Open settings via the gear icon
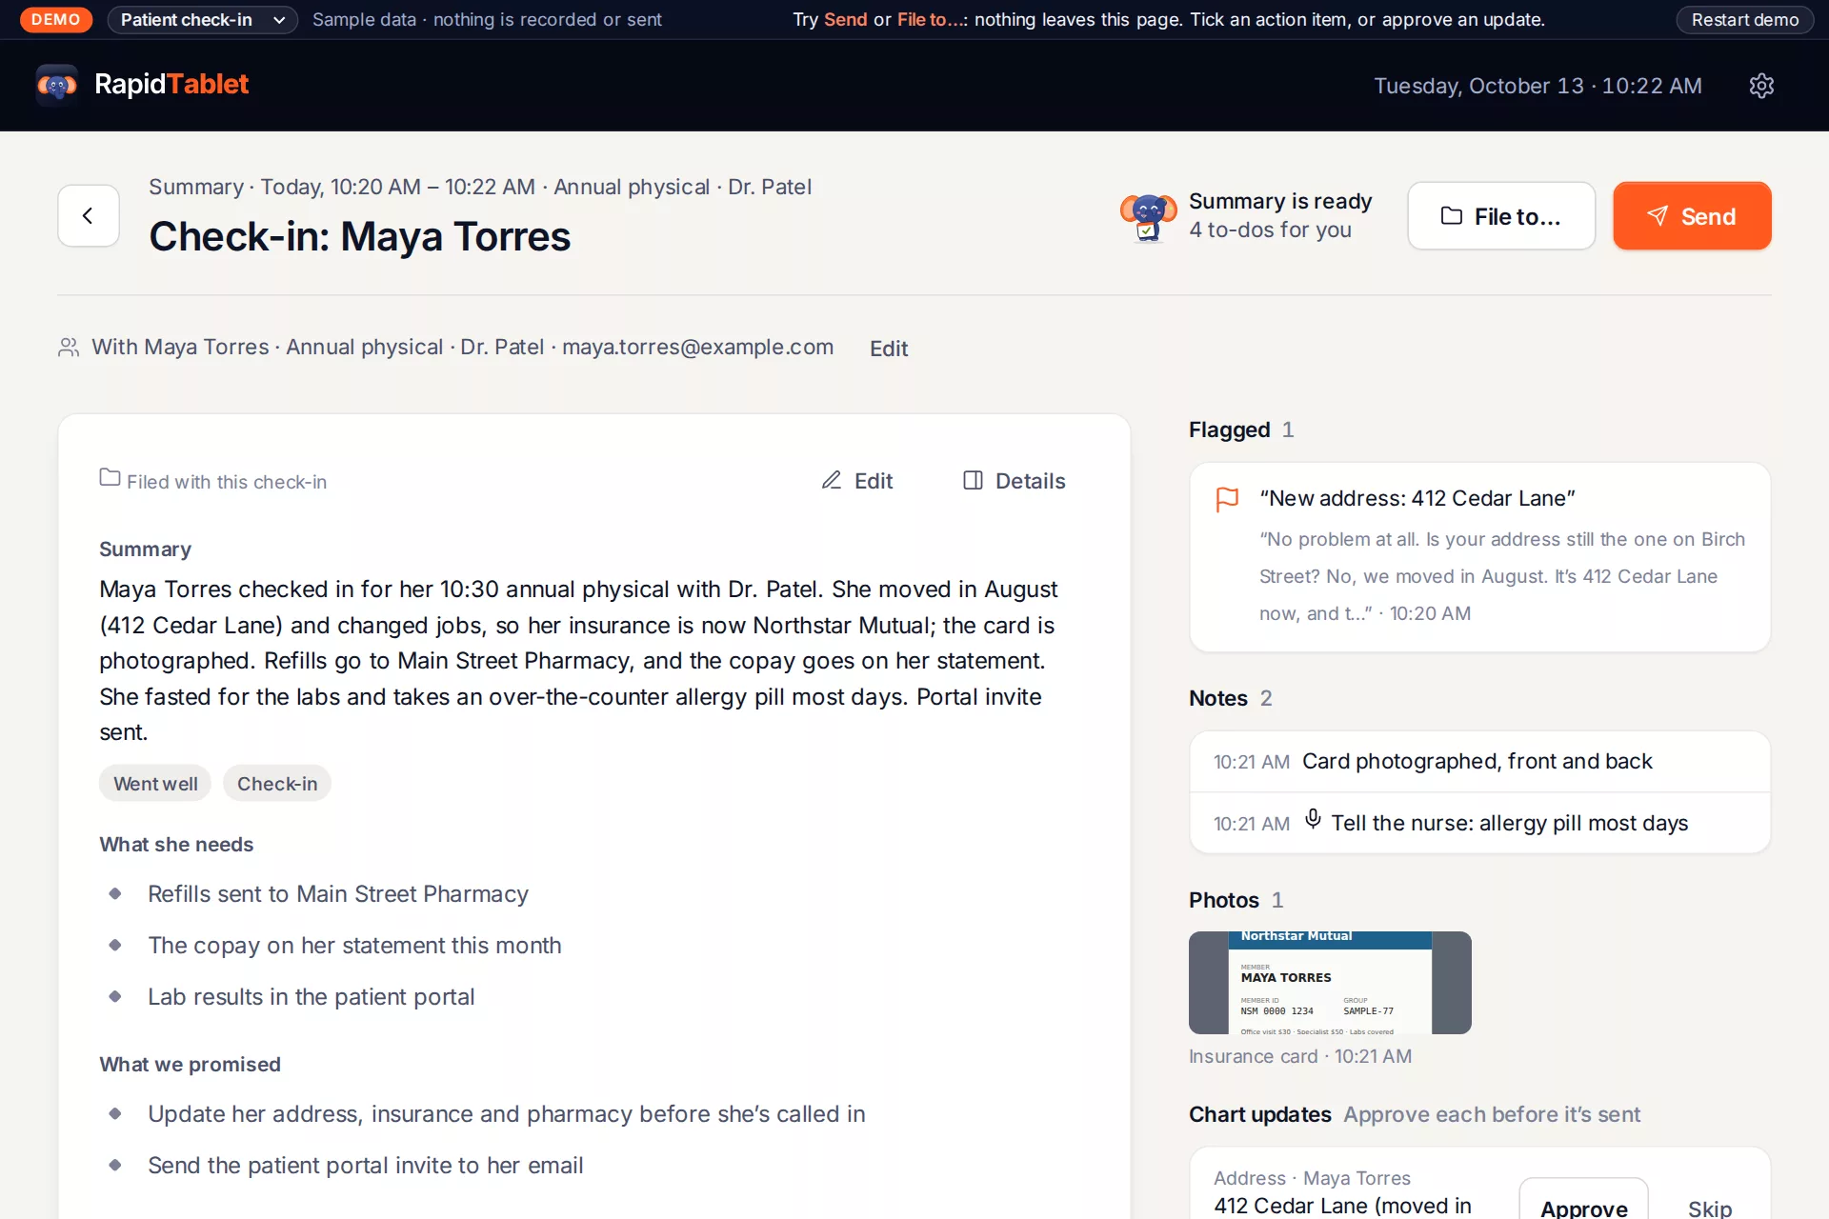 tap(1761, 86)
